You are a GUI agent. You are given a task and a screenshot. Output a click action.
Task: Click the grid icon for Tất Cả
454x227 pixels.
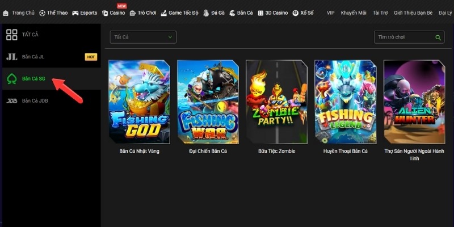[x=12, y=35]
